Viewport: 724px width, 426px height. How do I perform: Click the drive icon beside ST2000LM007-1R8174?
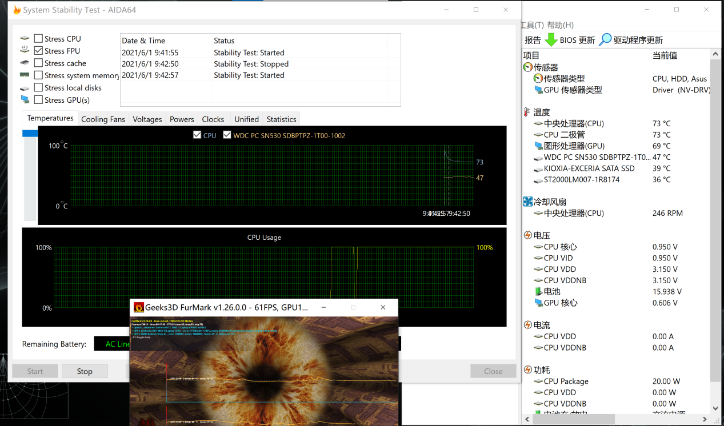click(x=538, y=180)
